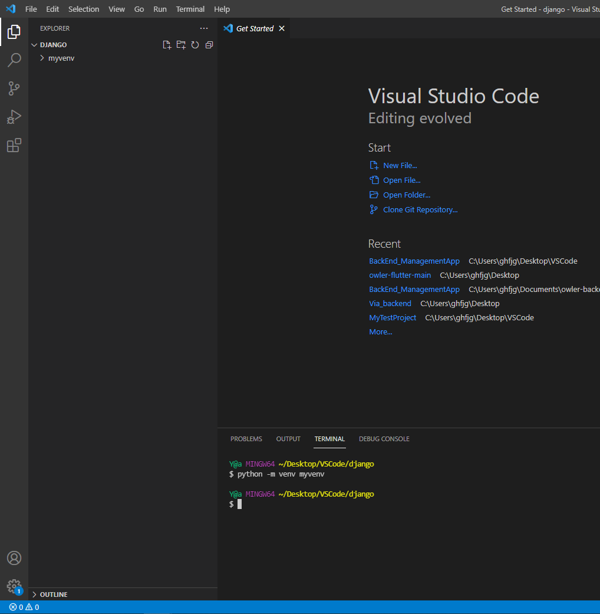
Task: Open the View menu
Action: 117,9
